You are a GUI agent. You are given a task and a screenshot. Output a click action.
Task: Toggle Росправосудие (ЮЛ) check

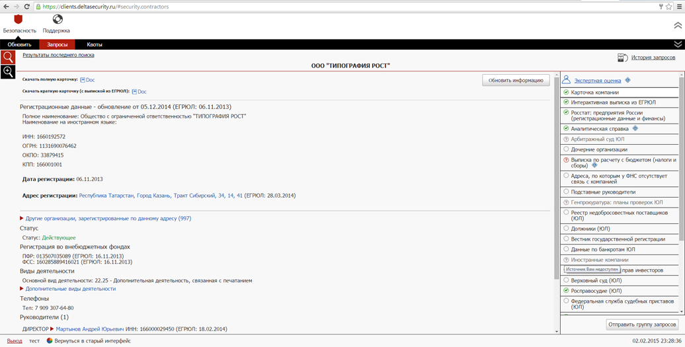(566, 290)
